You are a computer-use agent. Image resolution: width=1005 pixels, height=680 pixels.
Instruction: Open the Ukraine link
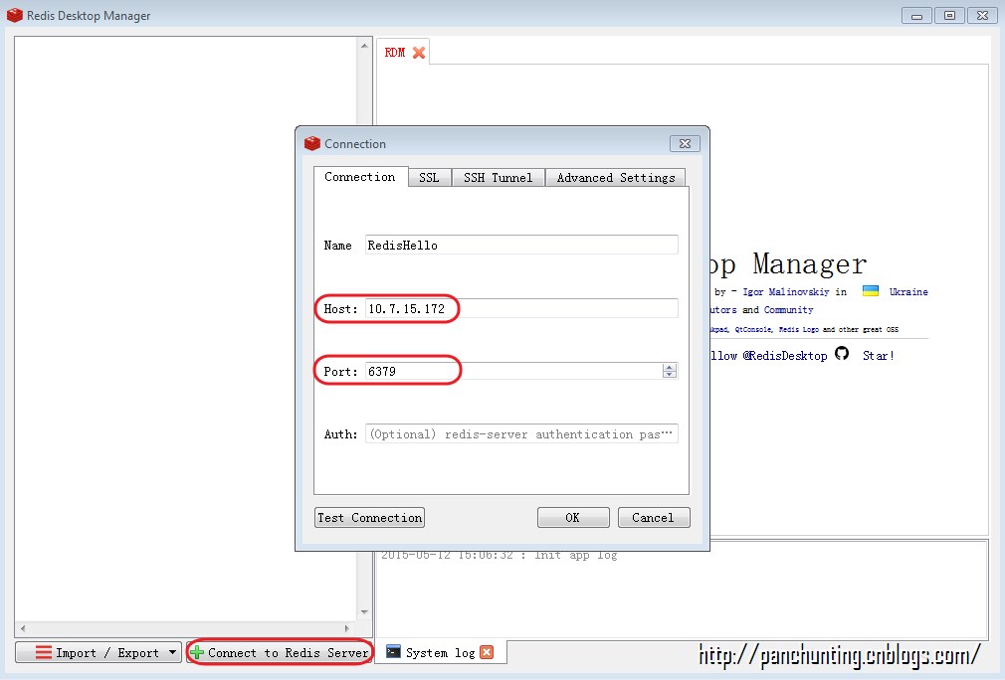[908, 292]
